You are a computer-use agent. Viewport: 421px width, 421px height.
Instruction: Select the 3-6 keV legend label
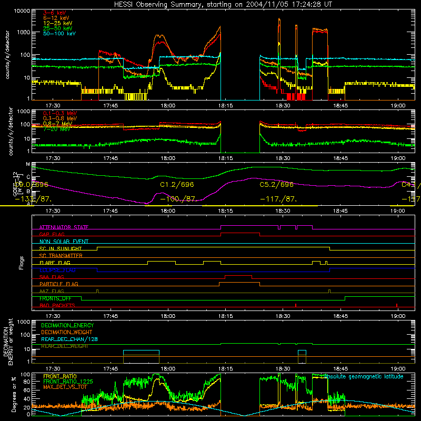[x=55, y=13]
